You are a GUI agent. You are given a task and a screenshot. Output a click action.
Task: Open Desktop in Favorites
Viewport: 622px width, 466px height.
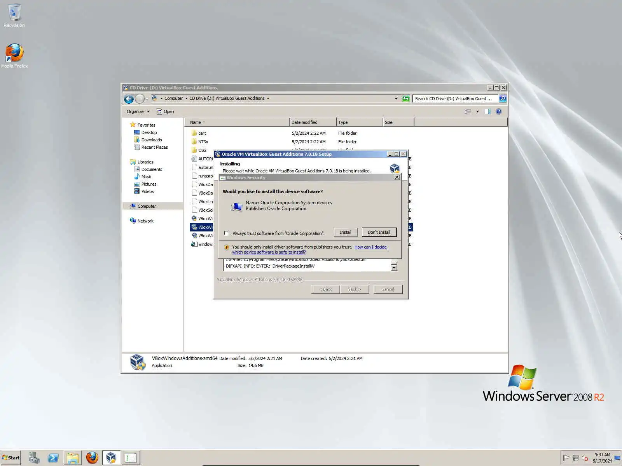click(x=149, y=132)
